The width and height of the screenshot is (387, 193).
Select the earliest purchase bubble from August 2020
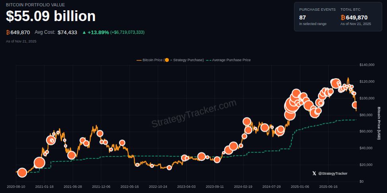[22, 173]
